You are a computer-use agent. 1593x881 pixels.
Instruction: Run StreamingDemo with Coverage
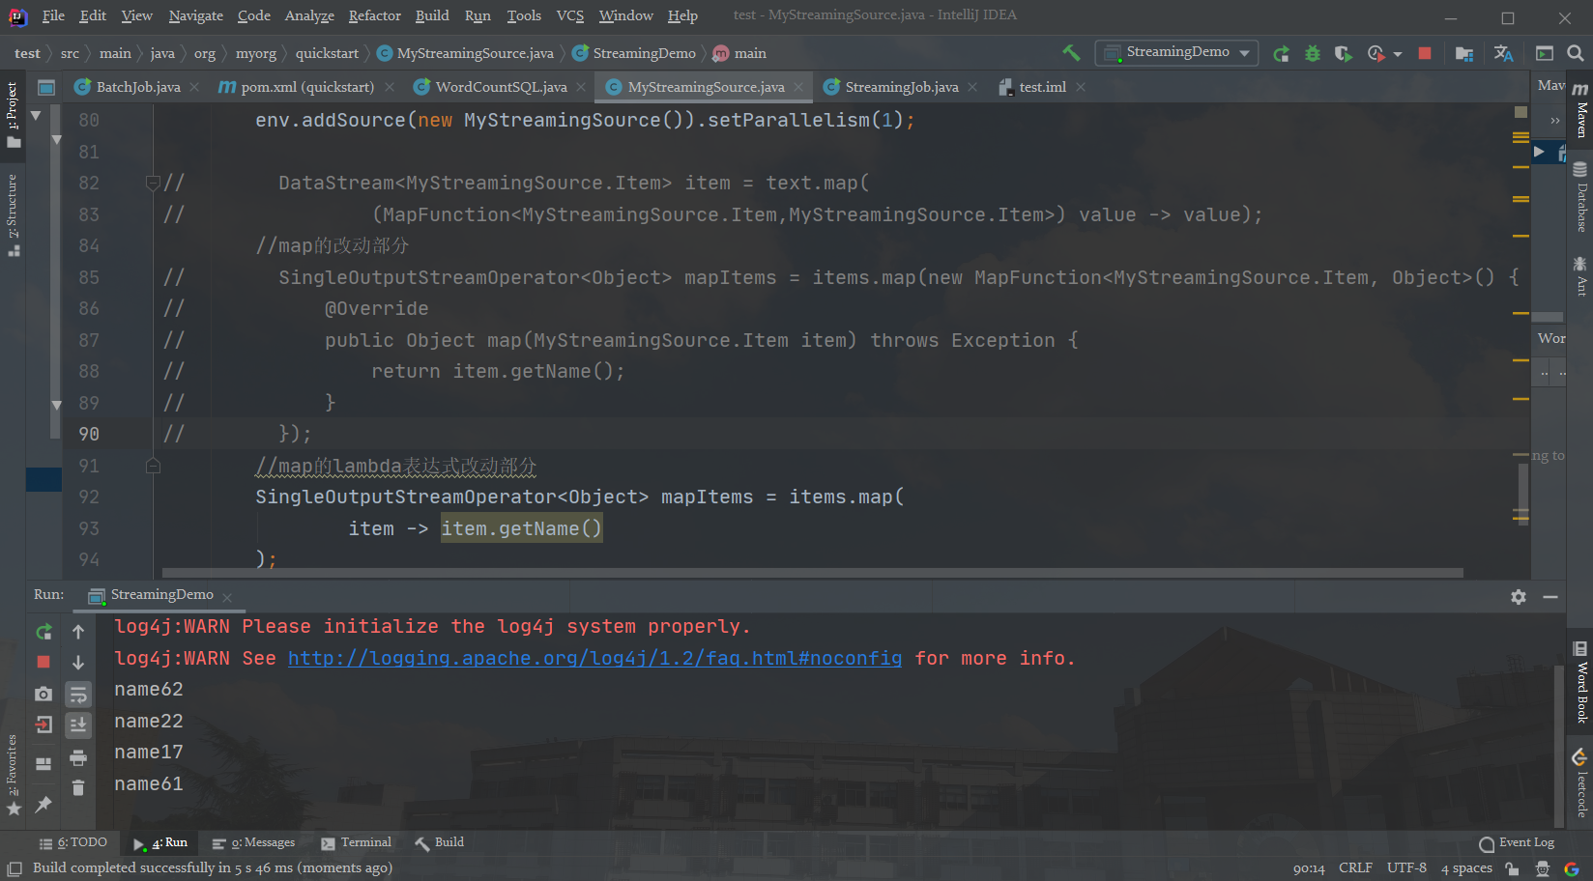(1343, 53)
